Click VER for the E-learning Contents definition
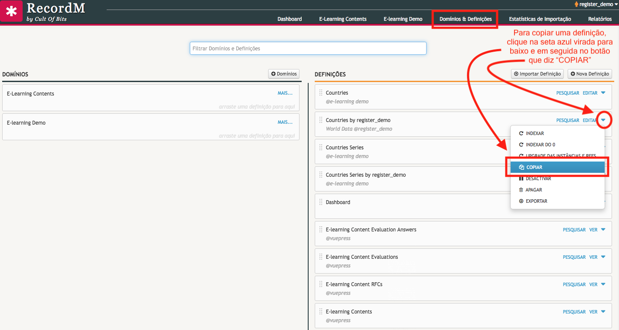 click(593, 312)
